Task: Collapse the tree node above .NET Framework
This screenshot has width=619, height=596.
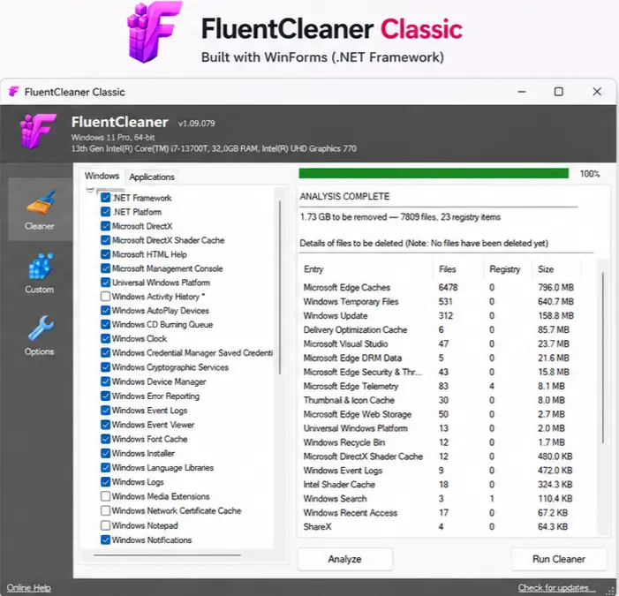Action: click(x=90, y=190)
